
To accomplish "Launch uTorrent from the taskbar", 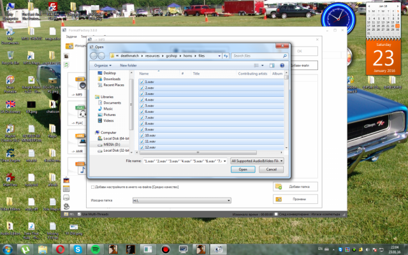I will tap(26, 249).
